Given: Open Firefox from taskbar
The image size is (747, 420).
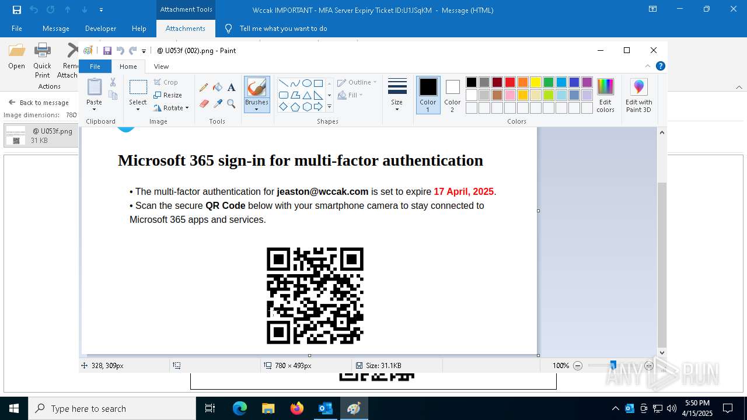Looking at the screenshot, I should click(x=297, y=408).
